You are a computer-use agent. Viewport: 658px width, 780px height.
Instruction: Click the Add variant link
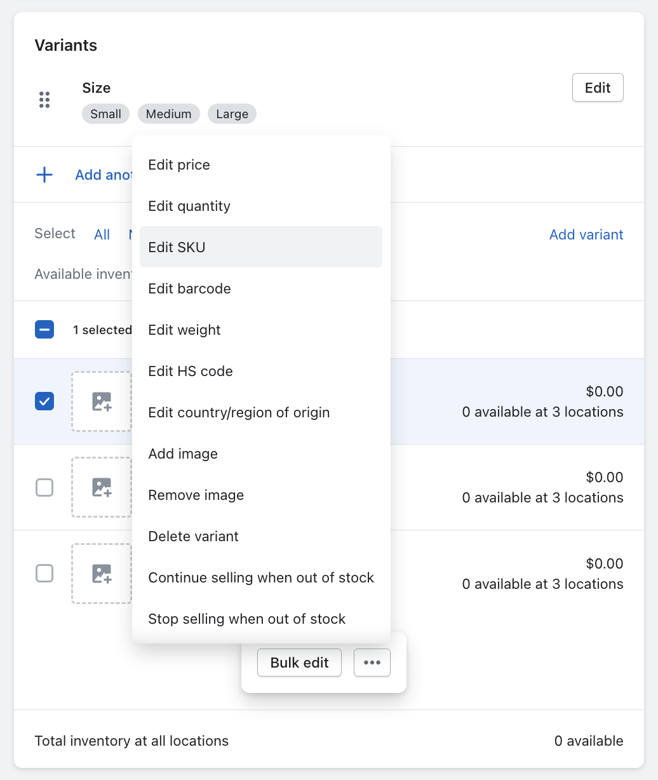tap(586, 234)
